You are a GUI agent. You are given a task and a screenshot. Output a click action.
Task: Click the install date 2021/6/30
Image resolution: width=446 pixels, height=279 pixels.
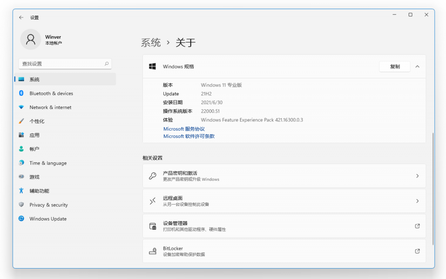pos(212,102)
